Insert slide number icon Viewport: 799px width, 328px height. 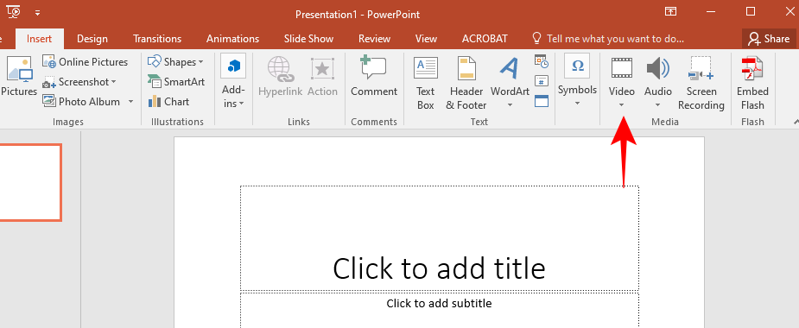(x=541, y=81)
